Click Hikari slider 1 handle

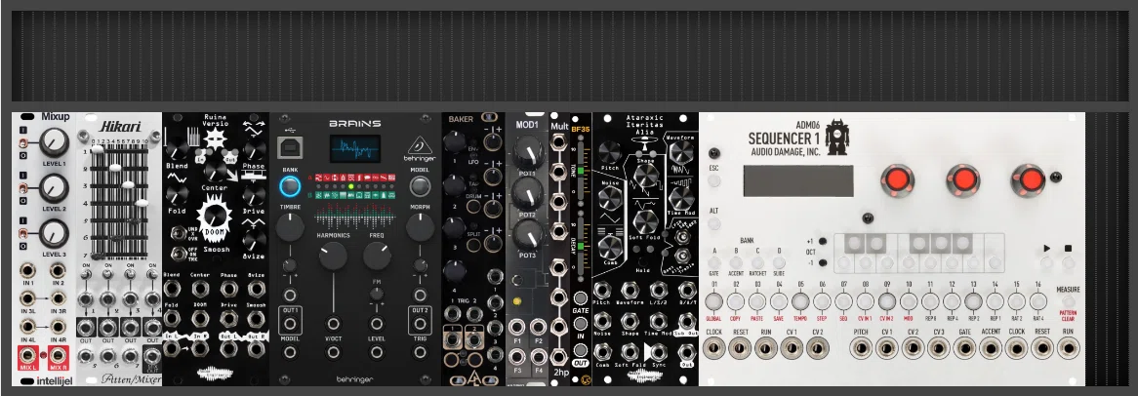98,150
